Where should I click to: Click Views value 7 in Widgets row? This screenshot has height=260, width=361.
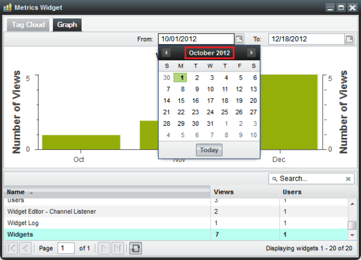click(x=217, y=235)
